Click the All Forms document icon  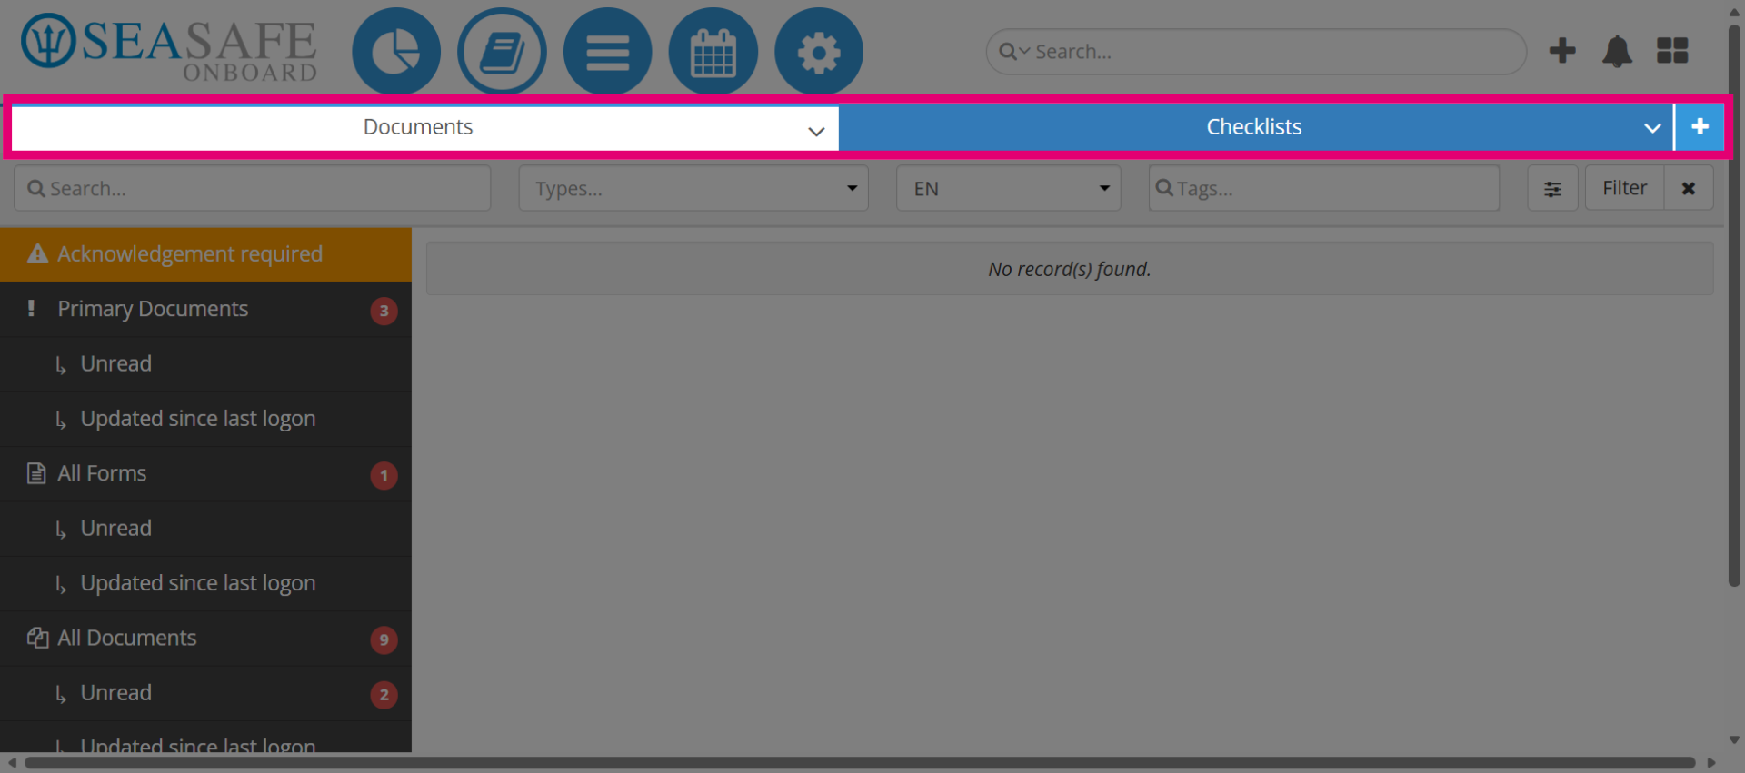tap(36, 473)
